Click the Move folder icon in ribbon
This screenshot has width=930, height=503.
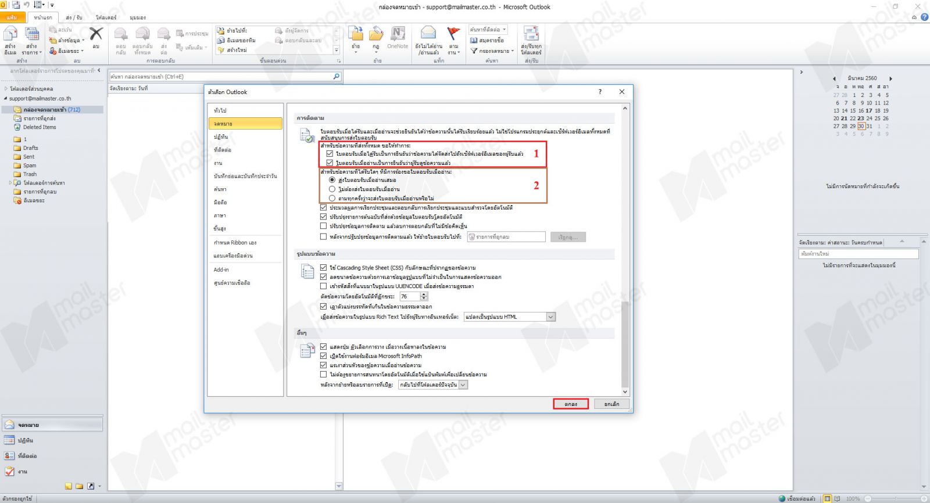356,34
